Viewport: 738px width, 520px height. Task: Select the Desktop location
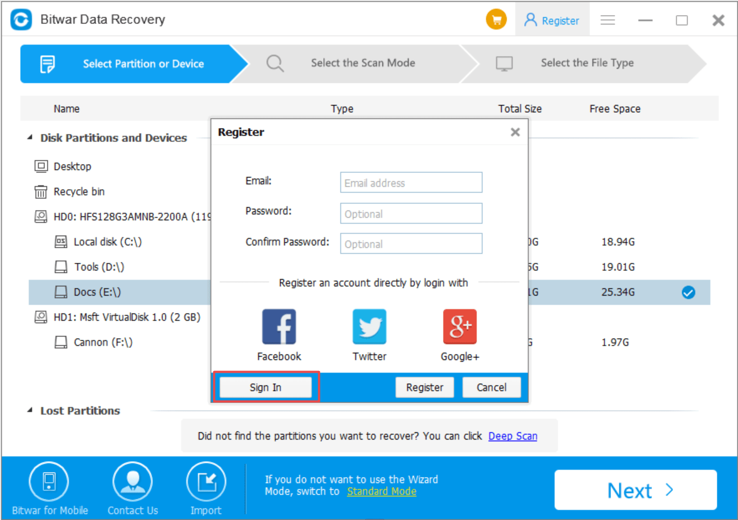pos(72,166)
